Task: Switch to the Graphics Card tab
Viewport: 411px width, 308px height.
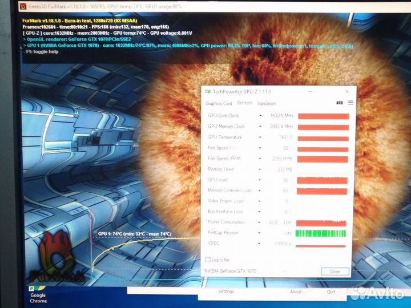Action: 219,103
